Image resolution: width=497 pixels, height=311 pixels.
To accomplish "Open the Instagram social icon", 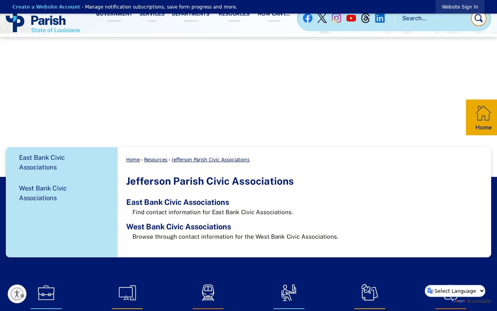I will tap(337, 18).
